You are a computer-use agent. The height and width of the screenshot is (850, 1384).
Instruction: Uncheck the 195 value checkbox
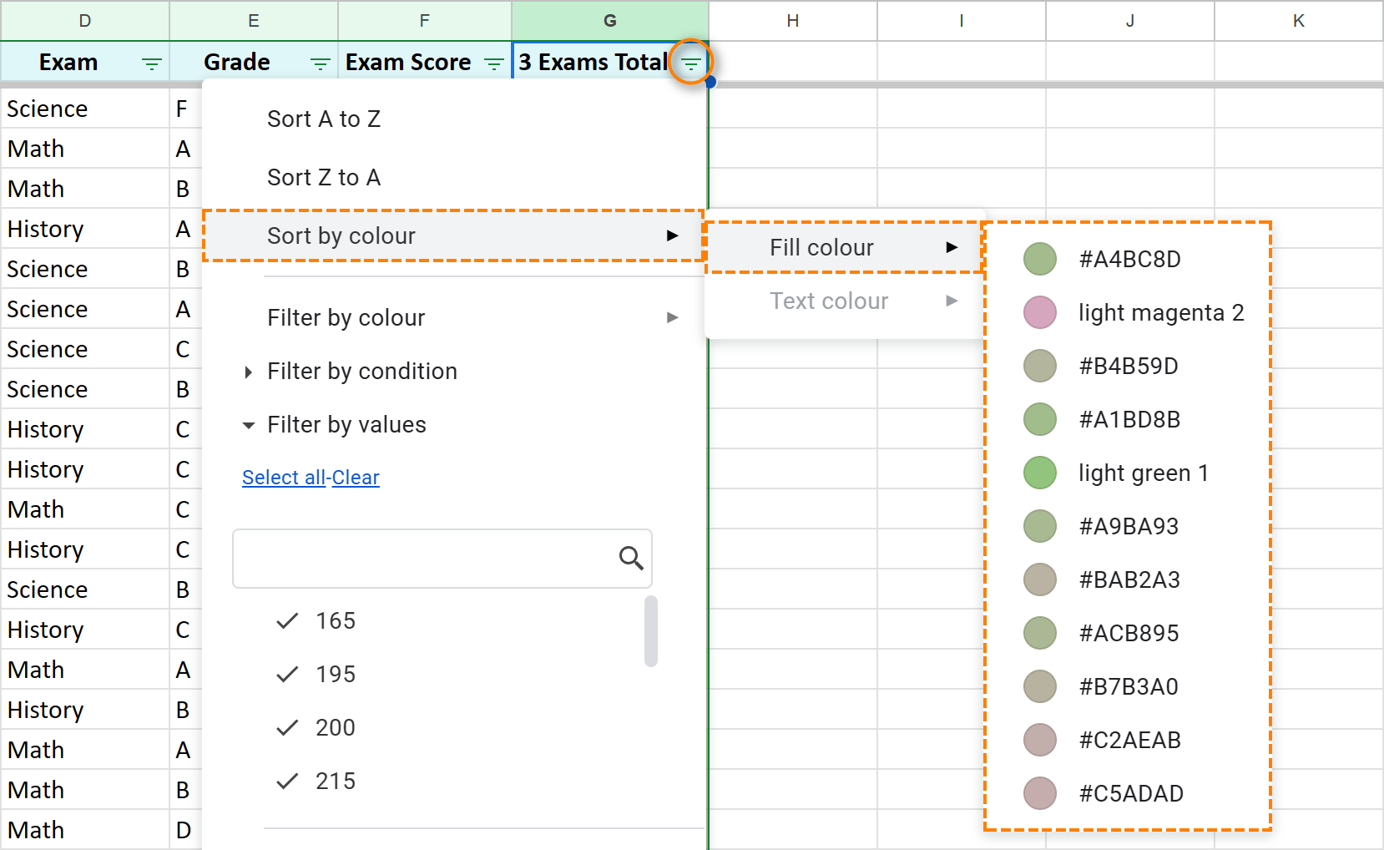(x=287, y=674)
